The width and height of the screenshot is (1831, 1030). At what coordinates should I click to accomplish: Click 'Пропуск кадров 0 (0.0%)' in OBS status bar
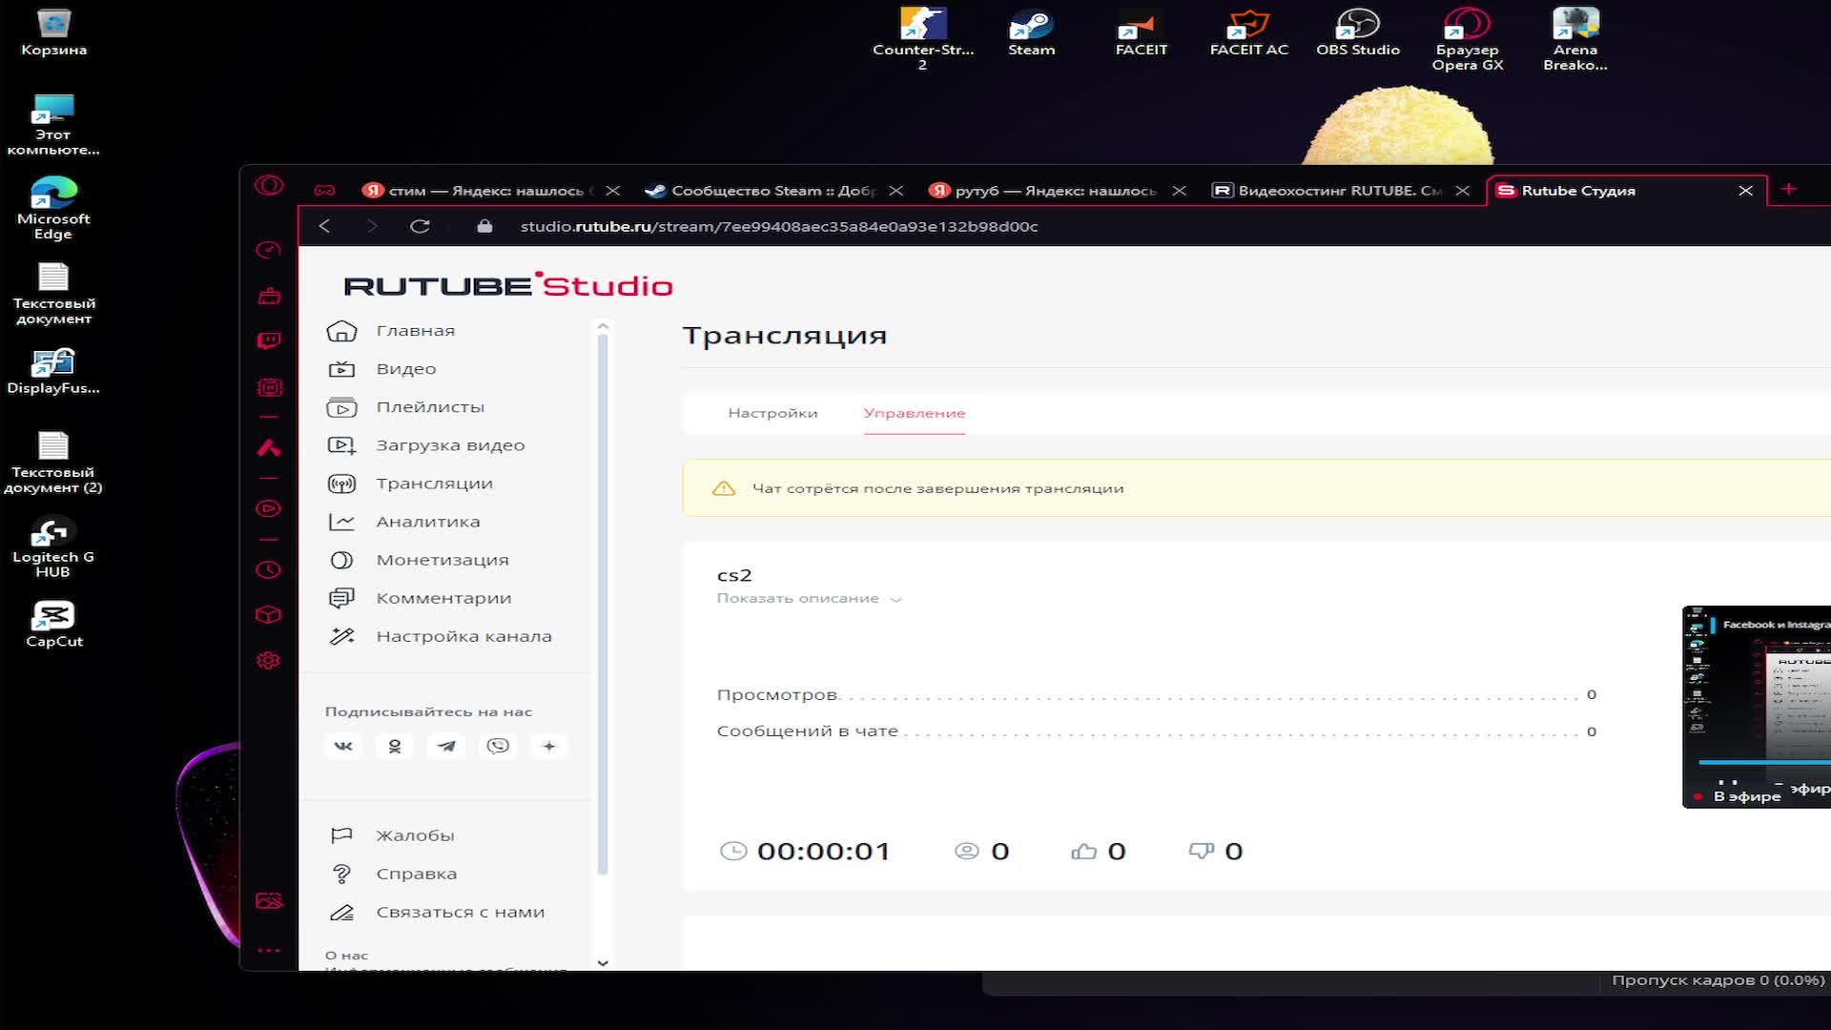[1718, 980]
